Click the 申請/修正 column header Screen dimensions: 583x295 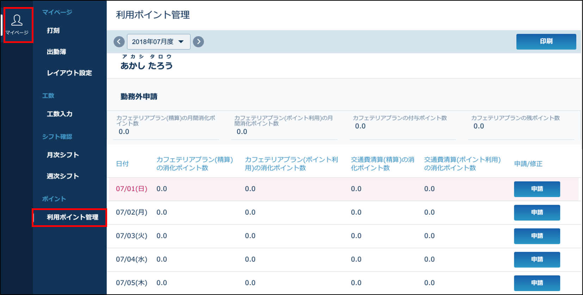coord(528,164)
